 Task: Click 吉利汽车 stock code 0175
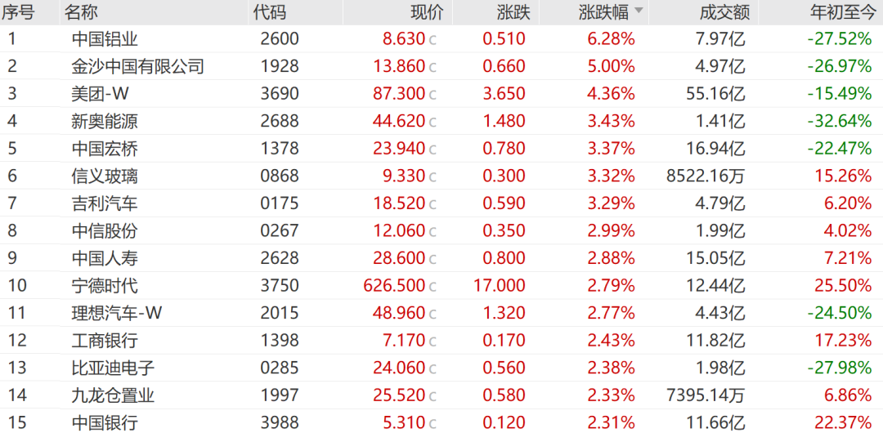point(280,203)
